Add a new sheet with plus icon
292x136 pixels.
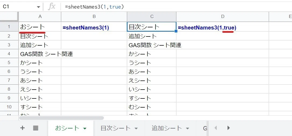click(x=22, y=128)
